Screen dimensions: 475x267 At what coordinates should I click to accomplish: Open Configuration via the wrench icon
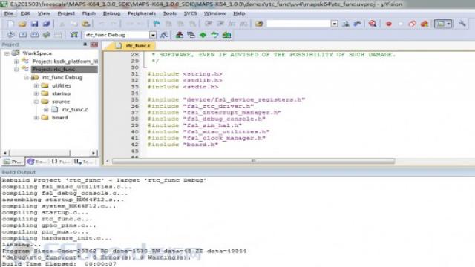point(462,24)
